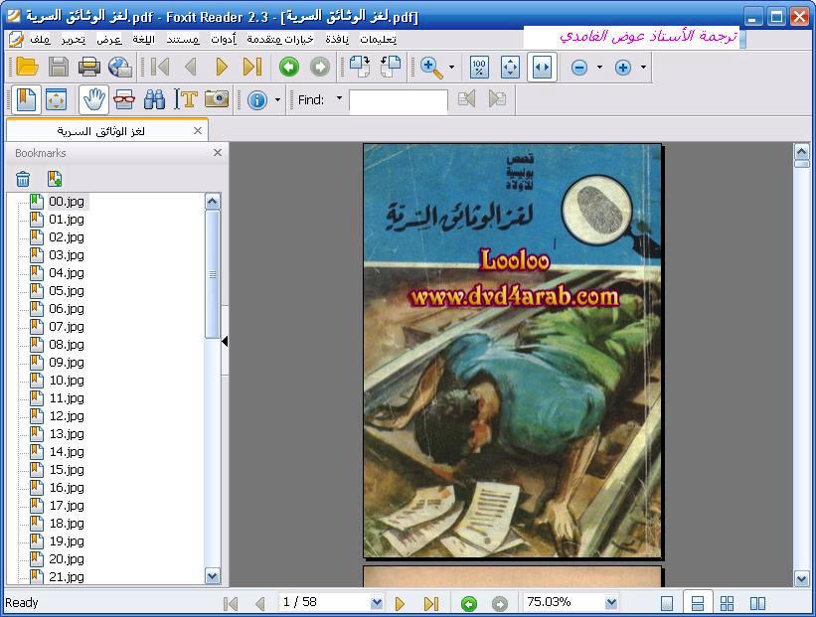Screen dimensions: 816x617
Task: Open the zoom in dropdown arrow
Action: pos(644,68)
